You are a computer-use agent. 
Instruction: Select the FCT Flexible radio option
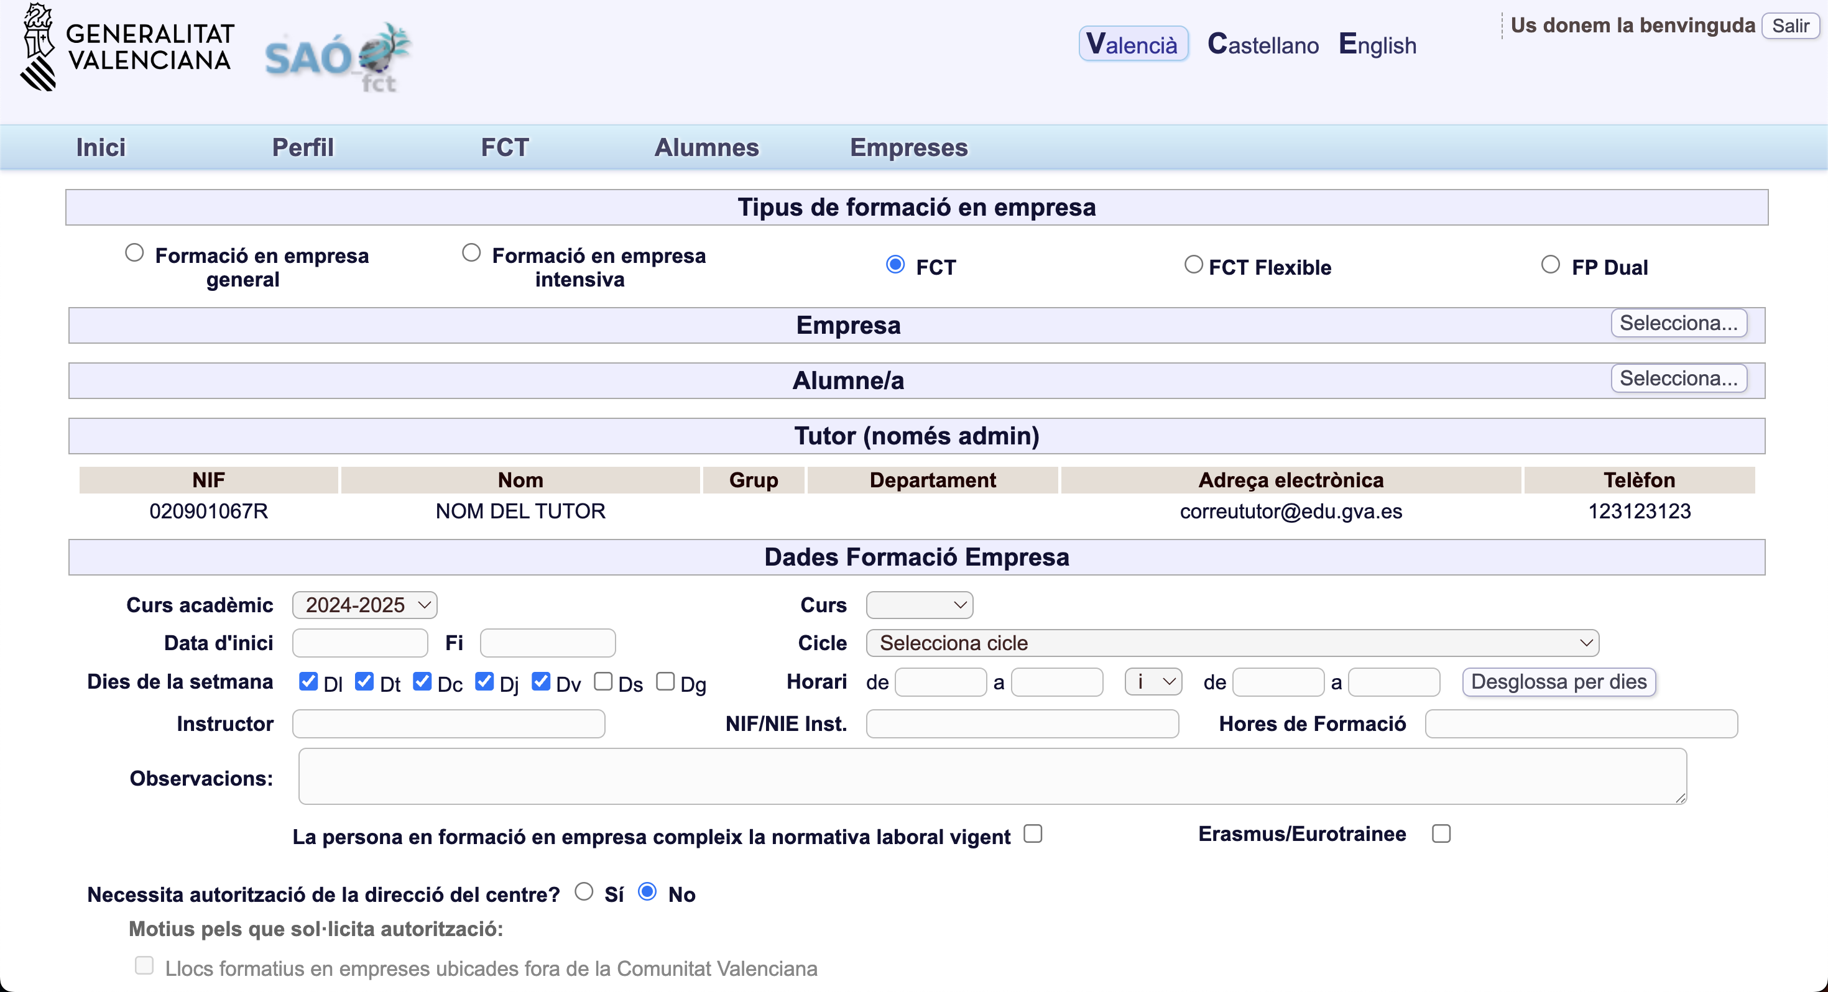coord(1194,265)
